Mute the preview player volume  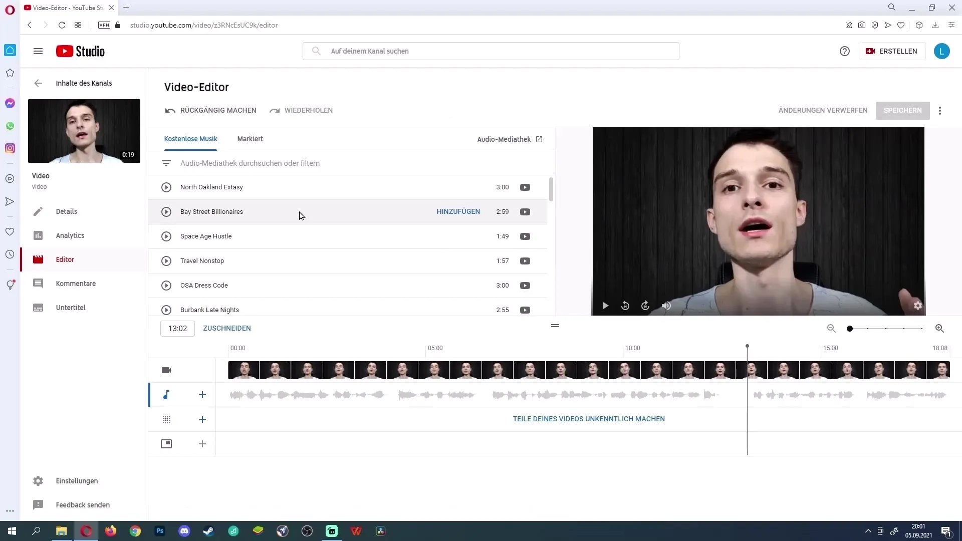pos(666,306)
